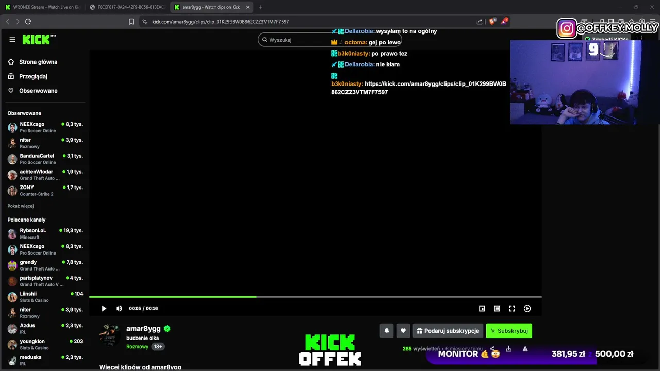Click the browser address bar URL

point(220,22)
